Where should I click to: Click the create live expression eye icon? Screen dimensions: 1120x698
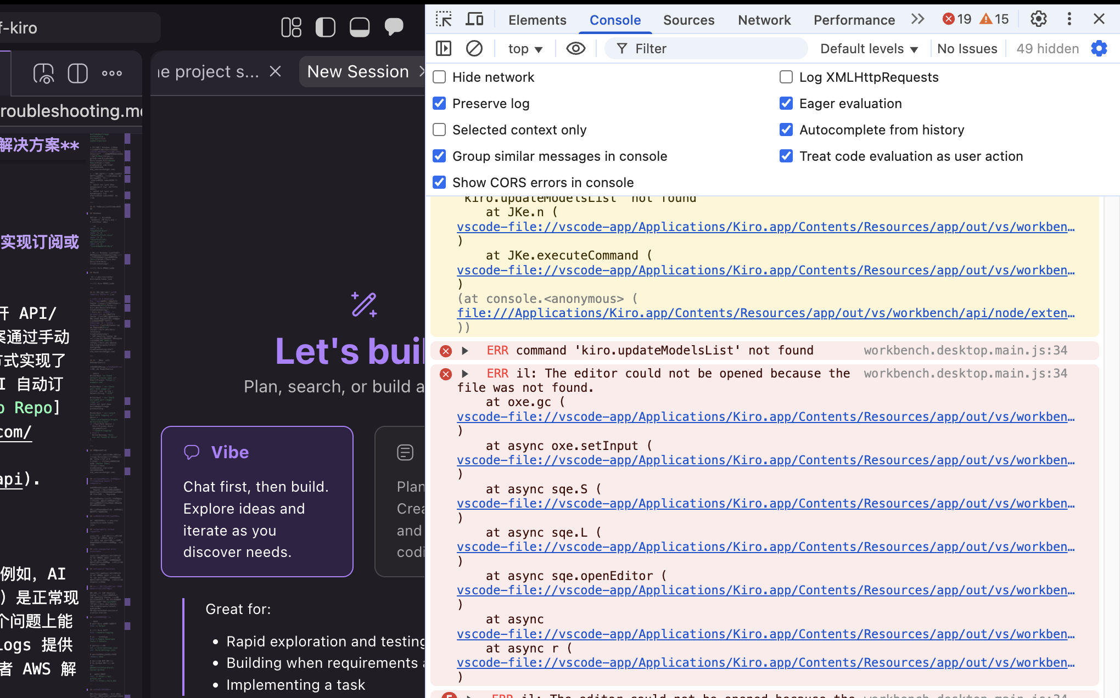tap(575, 48)
